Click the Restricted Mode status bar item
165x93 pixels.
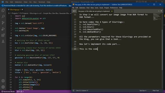point(8,91)
